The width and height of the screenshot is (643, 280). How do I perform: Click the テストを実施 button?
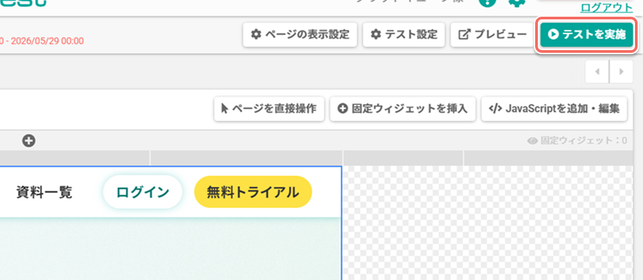pyautogui.click(x=587, y=35)
